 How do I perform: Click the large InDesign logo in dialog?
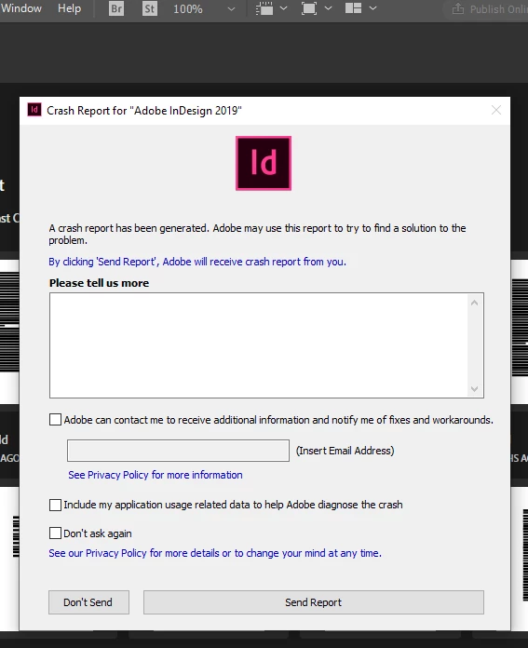pos(264,163)
